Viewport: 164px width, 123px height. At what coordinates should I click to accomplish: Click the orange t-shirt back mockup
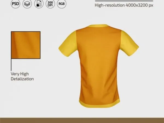pyautogui.click(x=99, y=66)
